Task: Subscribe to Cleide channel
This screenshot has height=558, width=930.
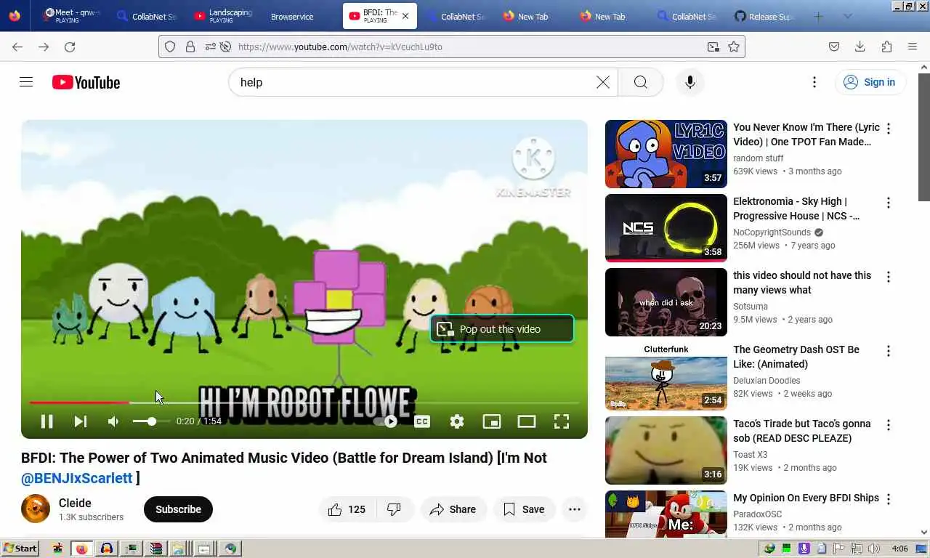Action: click(178, 509)
